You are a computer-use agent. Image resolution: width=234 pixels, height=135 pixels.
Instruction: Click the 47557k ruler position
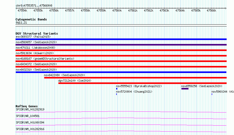coord(70,10)
